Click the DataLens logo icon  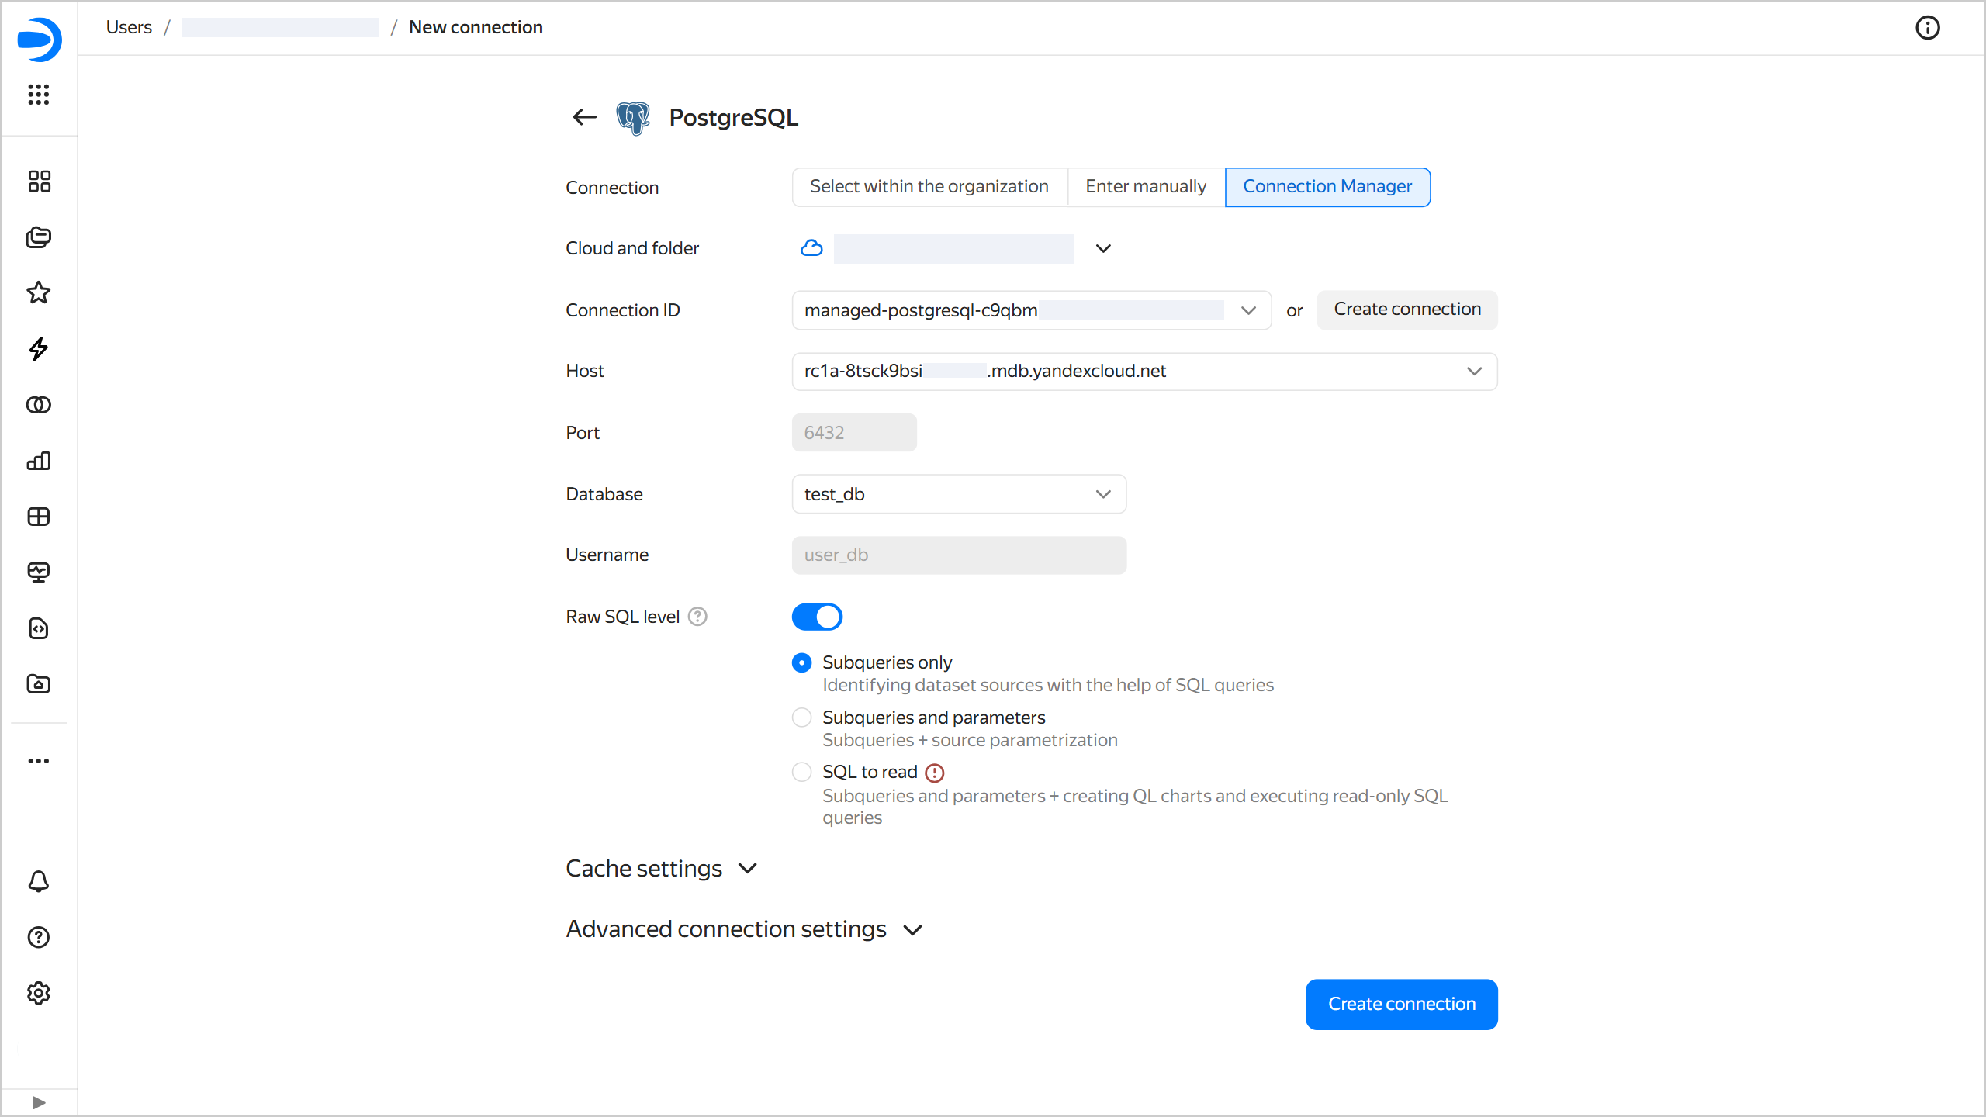tap(39, 39)
